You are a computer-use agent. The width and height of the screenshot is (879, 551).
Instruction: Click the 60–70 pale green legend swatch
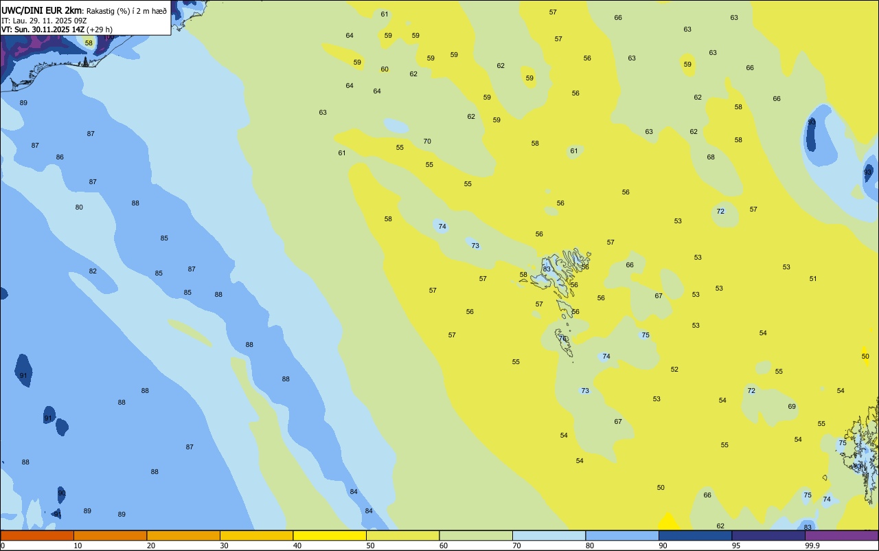(476, 535)
